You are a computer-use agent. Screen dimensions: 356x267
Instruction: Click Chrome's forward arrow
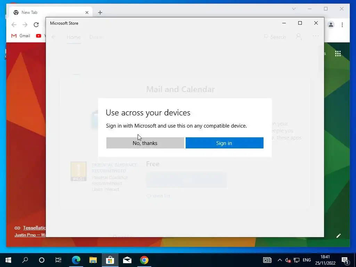25,25
